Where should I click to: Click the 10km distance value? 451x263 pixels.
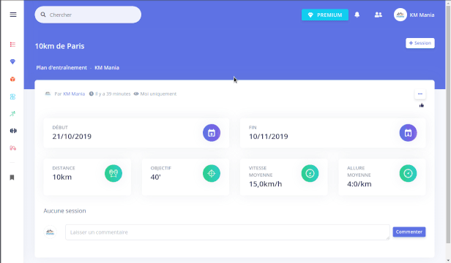tap(61, 177)
